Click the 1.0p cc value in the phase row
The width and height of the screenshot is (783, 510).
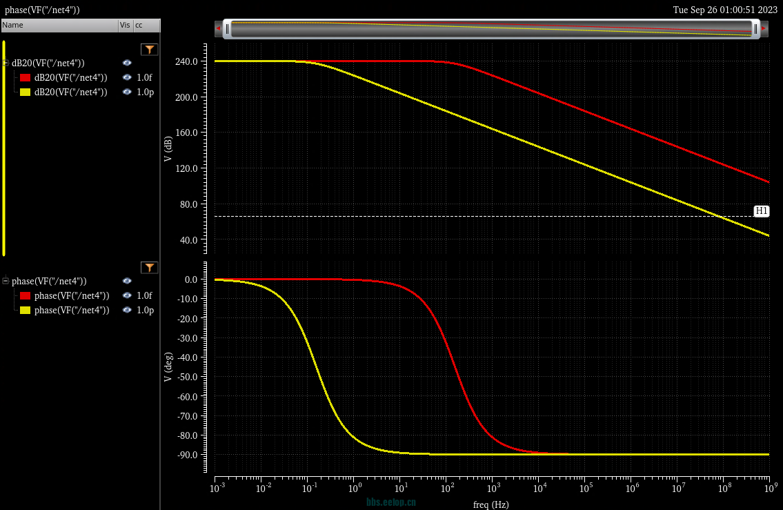[x=146, y=310]
